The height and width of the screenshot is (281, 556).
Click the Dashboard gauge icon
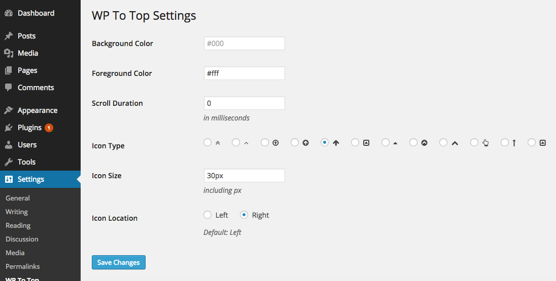click(9, 13)
